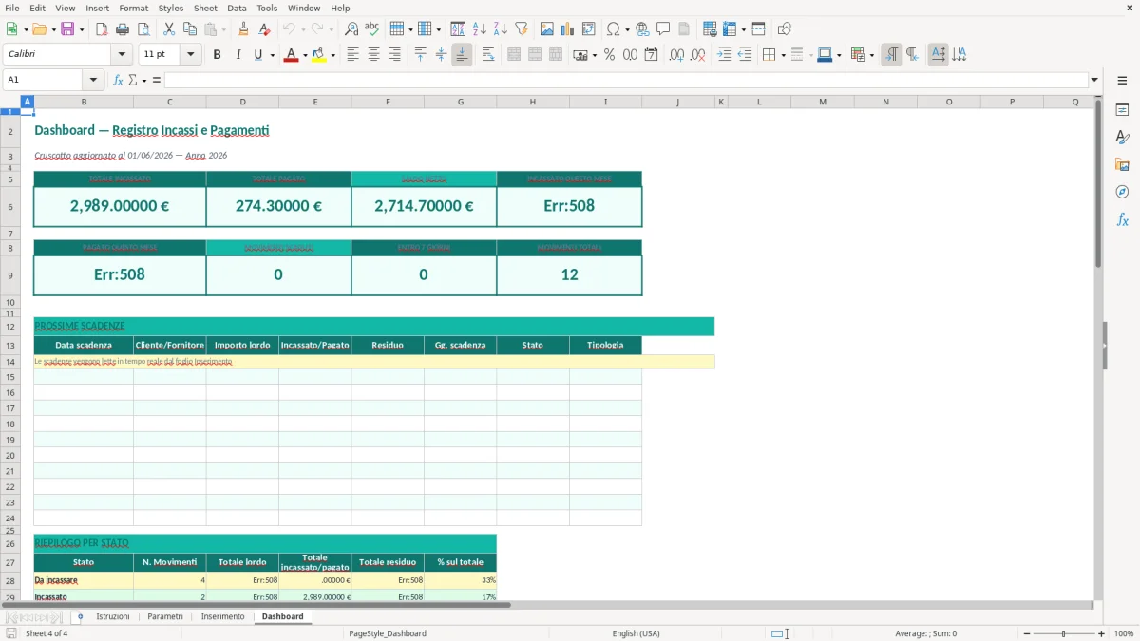
Task: Toggle Align Left
Action: click(x=352, y=55)
